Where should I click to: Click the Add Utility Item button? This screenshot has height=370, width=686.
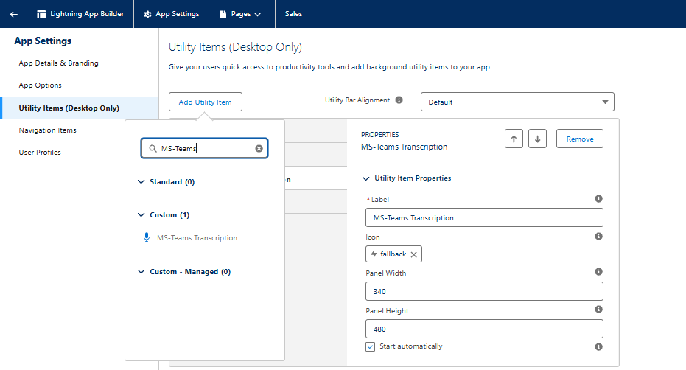205,102
